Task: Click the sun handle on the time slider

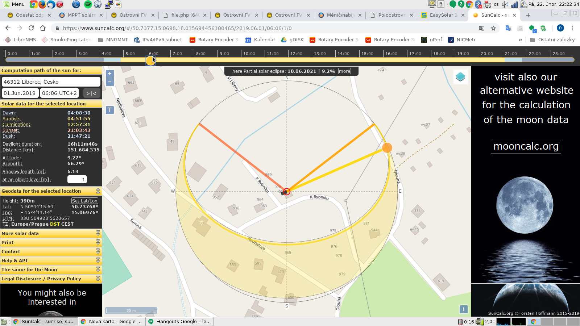Action: tap(150, 60)
